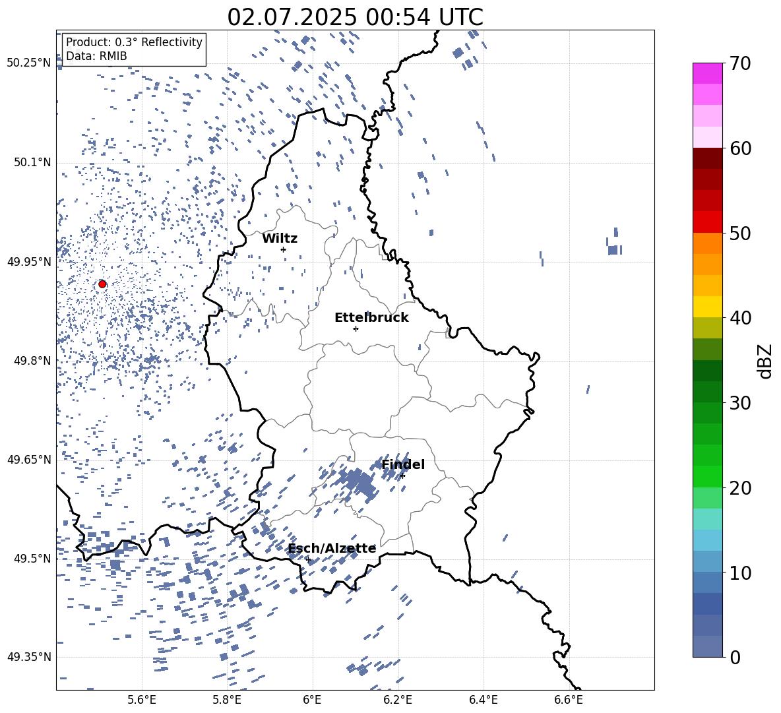Click the 50 colorbar tick value

click(x=741, y=233)
